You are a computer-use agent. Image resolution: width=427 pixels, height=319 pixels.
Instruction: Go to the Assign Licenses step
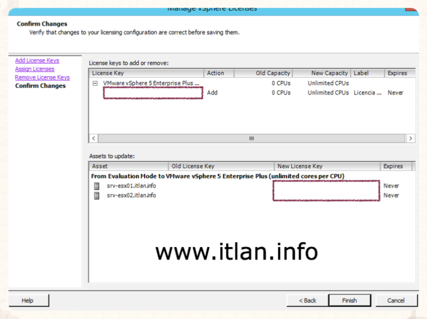pos(34,69)
